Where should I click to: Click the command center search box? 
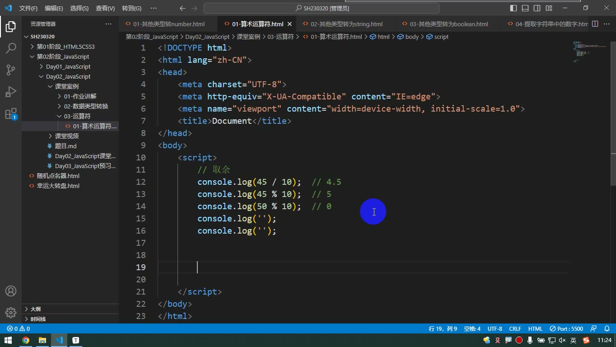tap(322, 8)
